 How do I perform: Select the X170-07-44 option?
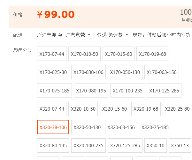[x=52, y=54]
